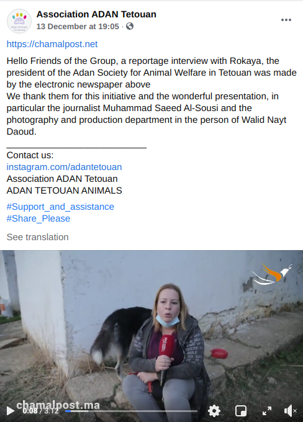Viewport: 303px width, 422px height.
Task: Open the #Share_Please hashtag
Action: 38,218
